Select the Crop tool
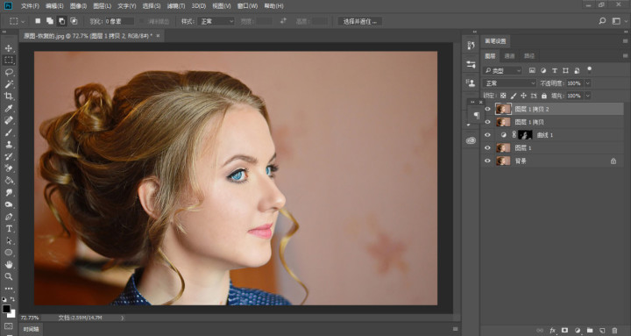Image resolution: width=631 pixels, height=336 pixels. (9, 97)
